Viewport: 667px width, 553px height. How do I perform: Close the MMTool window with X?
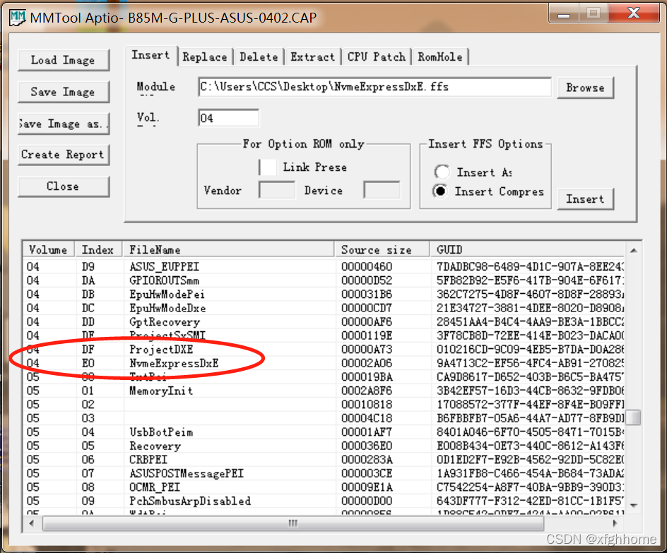click(634, 13)
